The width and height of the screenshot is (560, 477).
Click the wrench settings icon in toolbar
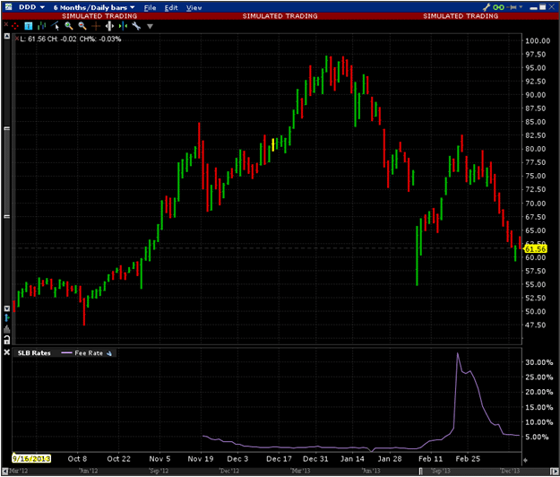(x=136, y=26)
